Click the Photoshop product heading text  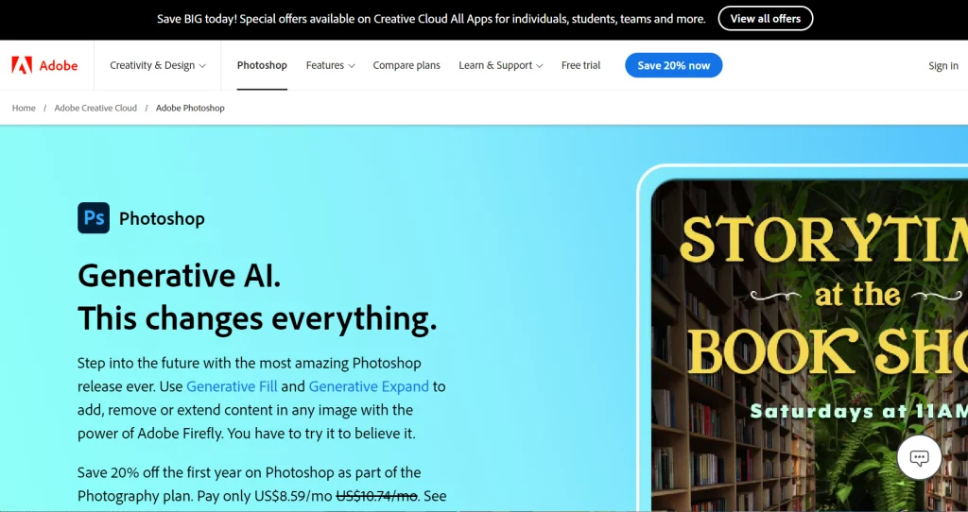162,218
